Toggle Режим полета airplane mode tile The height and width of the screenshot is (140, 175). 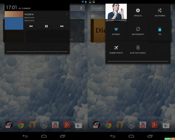coord(116,50)
